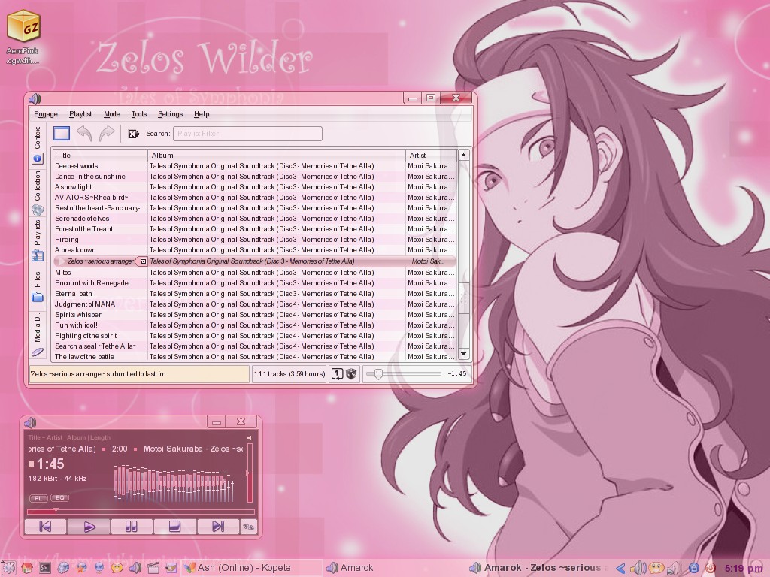Screen dimensions: 770x577
Task: Select the 'Fighting of the spirit' track
Action: point(254,336)
